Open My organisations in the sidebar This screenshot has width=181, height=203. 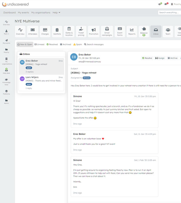click(x=7, y=61)
